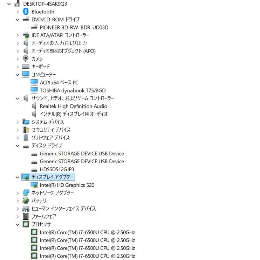Screen dimensions: 260x260
Task: Click the コンピューター category monitor icon
Action: click(26, 74)
